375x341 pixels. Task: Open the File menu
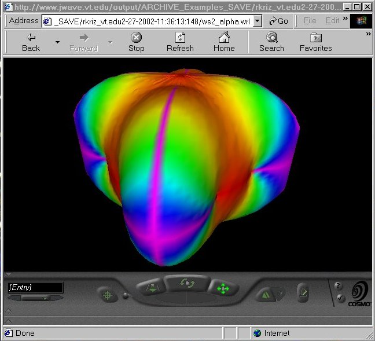[x=310, y=21]
